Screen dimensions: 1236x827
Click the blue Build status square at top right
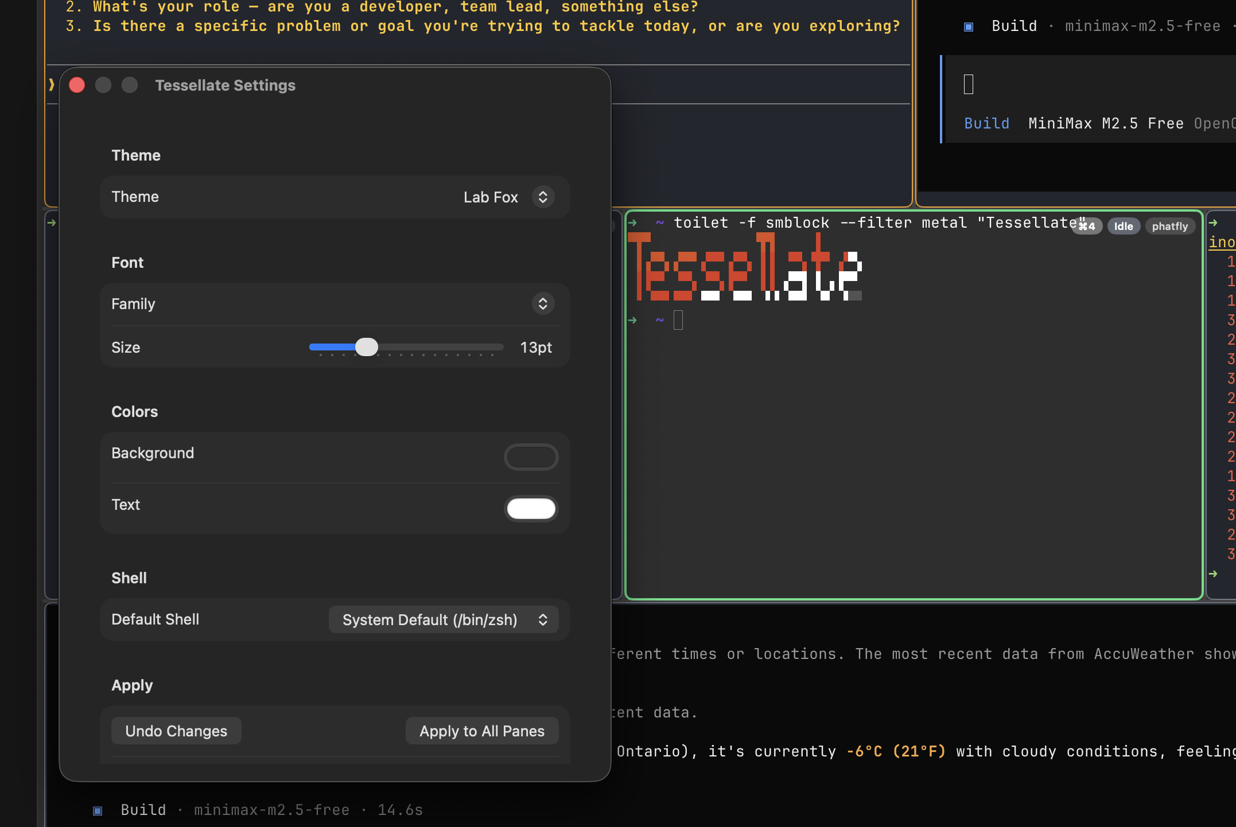click(968, 26)
